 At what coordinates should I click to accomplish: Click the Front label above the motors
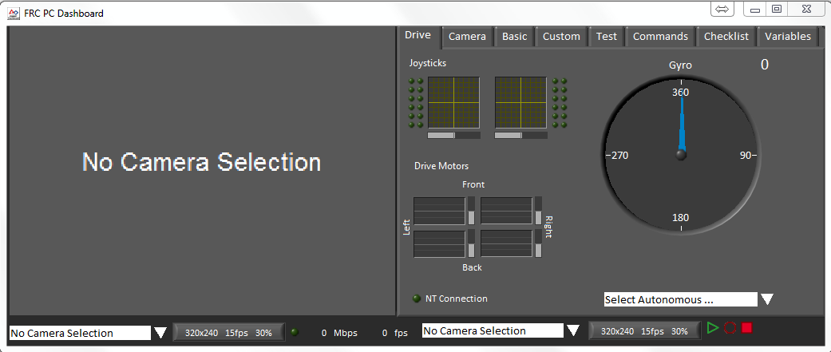pyautogui.click(x=473, y=184)
